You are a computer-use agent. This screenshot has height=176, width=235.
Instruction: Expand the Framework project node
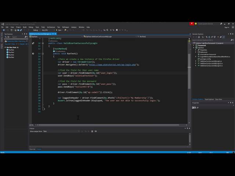coord(194,45)
